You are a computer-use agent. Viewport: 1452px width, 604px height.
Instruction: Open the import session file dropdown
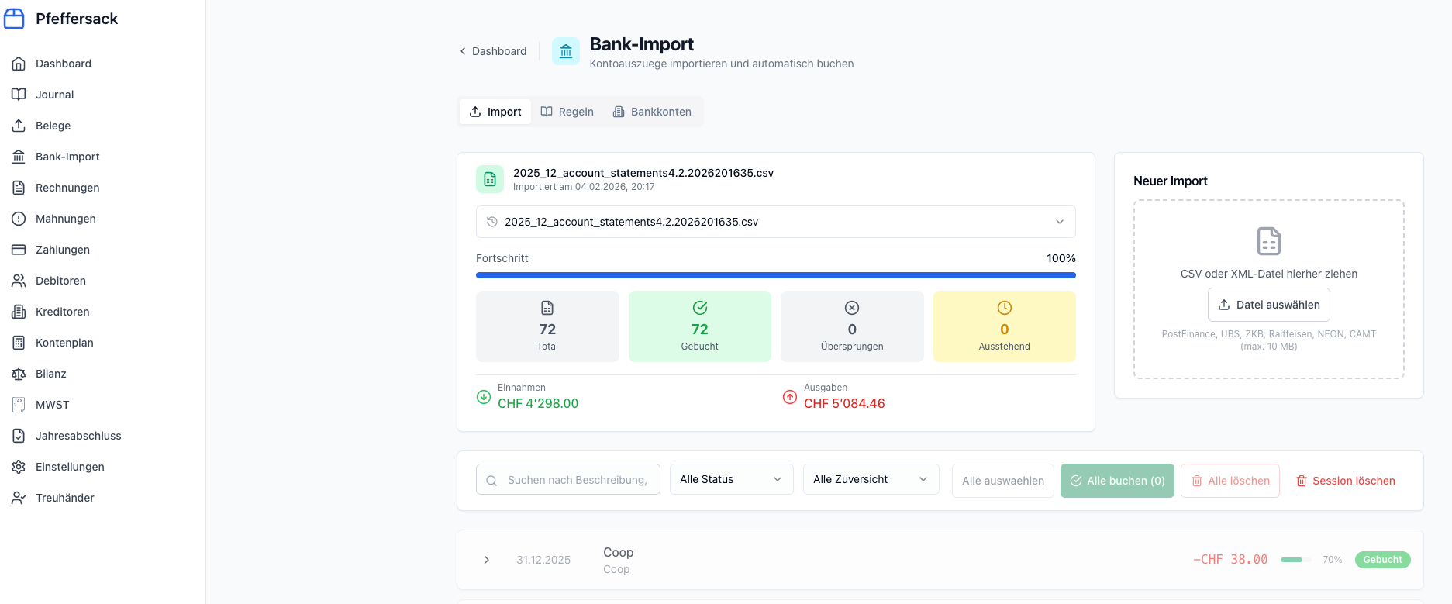775,222
